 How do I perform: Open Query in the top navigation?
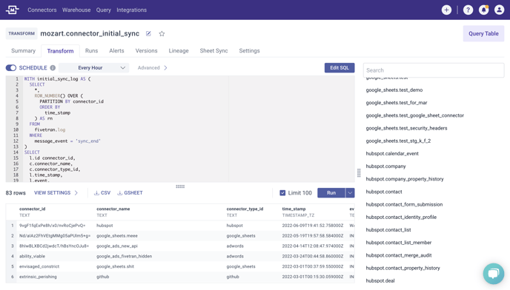[104, 10]
